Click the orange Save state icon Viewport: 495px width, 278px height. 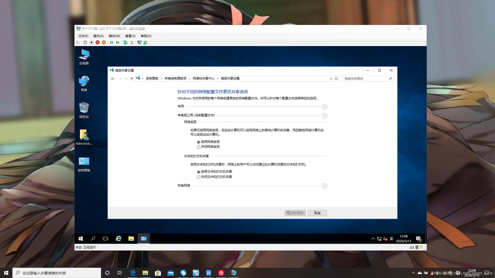(104, 42)
